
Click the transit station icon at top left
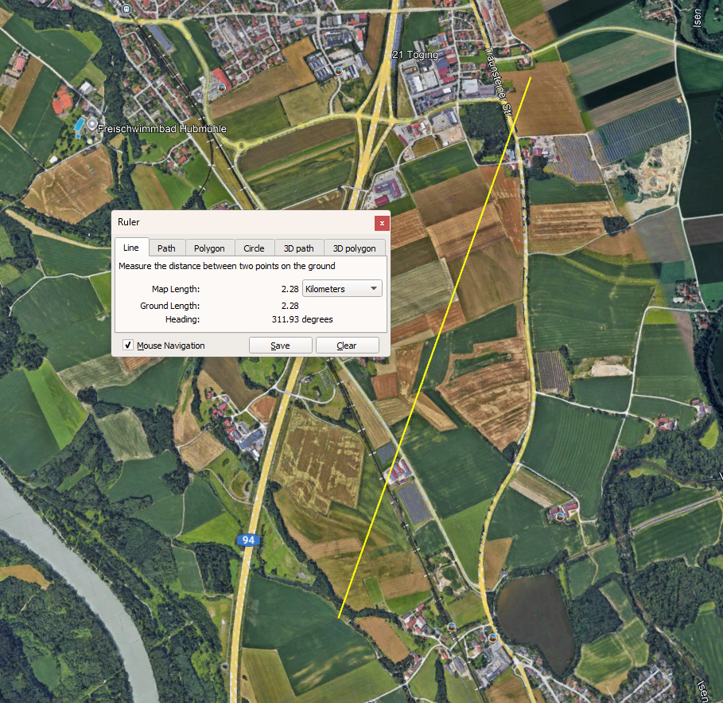126,8
